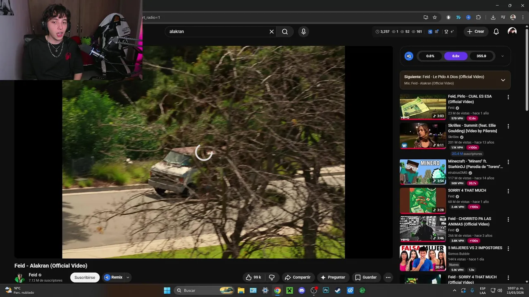Open the Feid channel name link

(x=33, y=275)
